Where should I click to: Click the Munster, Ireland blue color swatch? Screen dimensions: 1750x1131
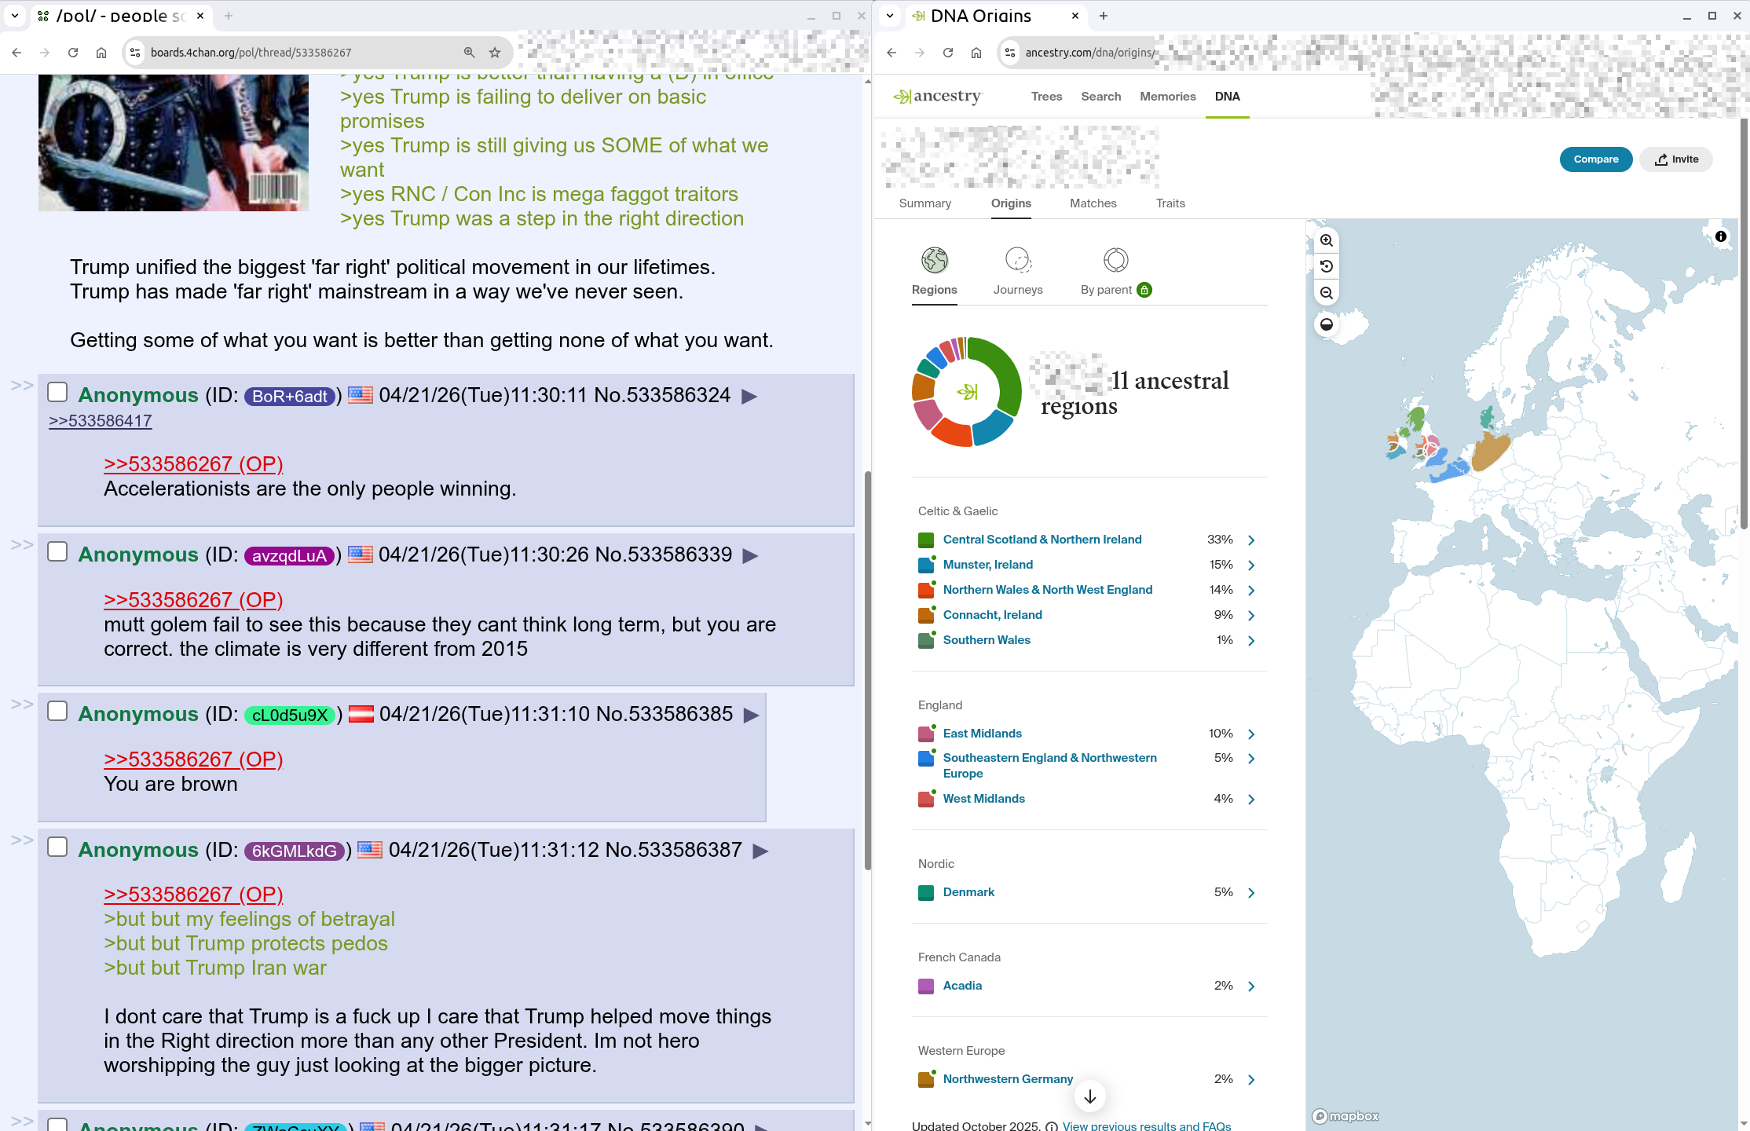[926, 565]
